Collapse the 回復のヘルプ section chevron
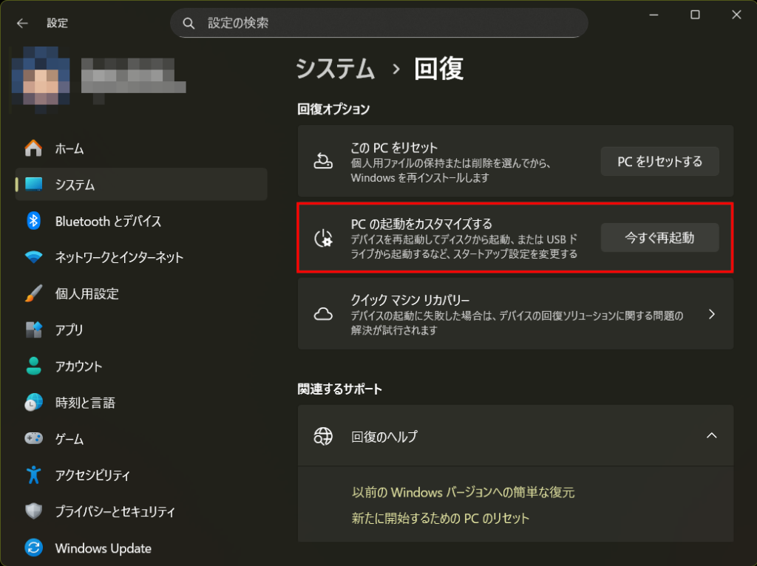757x566 pixels. 712,436
